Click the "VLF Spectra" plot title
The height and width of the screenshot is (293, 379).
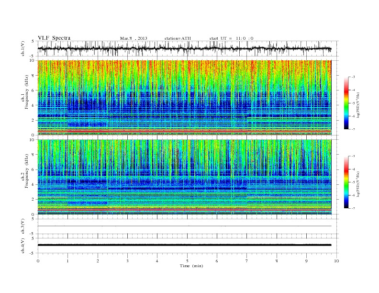54,38
